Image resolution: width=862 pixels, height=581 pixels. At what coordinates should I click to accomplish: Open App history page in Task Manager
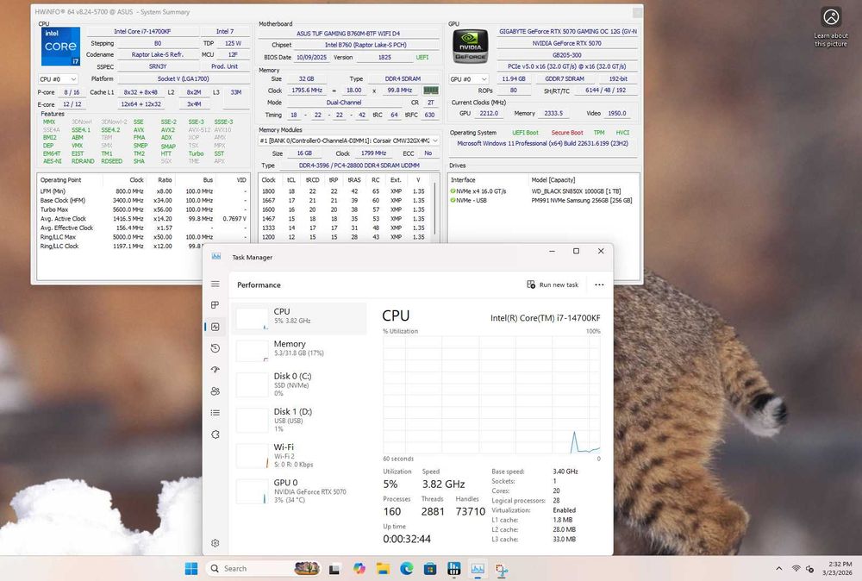tap(215, 348)
